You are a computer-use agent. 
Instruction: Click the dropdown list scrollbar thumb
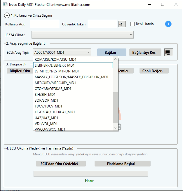click(x=115, y=107)
